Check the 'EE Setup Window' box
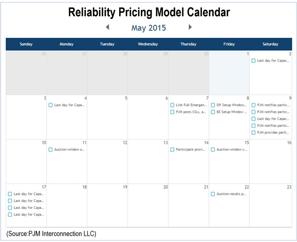 [x=213, y=112]
